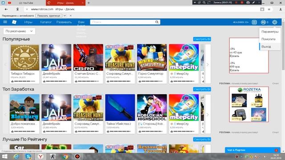Click the Yandex 'Я' home button
Viewport: 285px width, 160px height.
(17, 9)
